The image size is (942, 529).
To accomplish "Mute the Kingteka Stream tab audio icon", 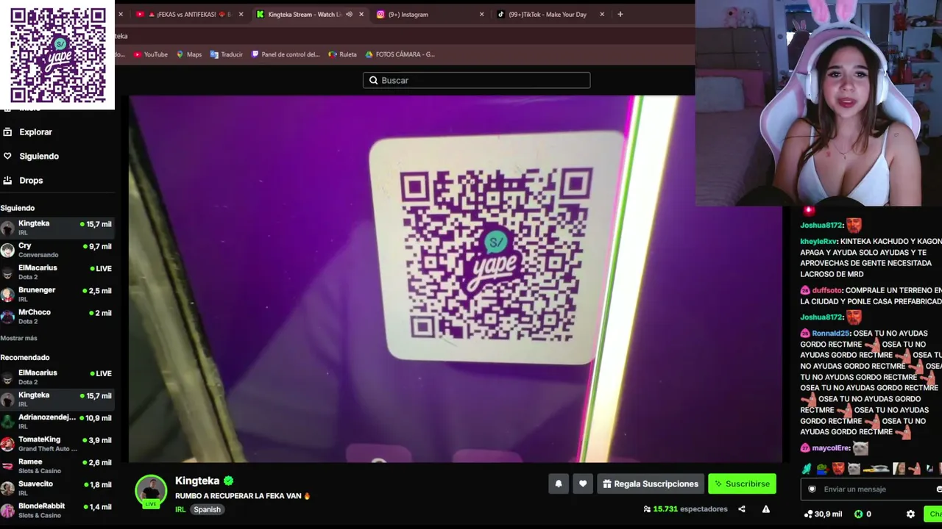I will pyautogui.click(x=349, y=14).
